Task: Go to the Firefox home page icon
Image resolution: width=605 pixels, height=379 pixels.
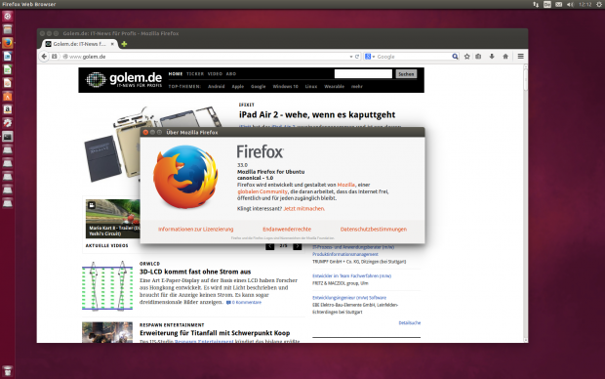Action: (x=505, y=57)
